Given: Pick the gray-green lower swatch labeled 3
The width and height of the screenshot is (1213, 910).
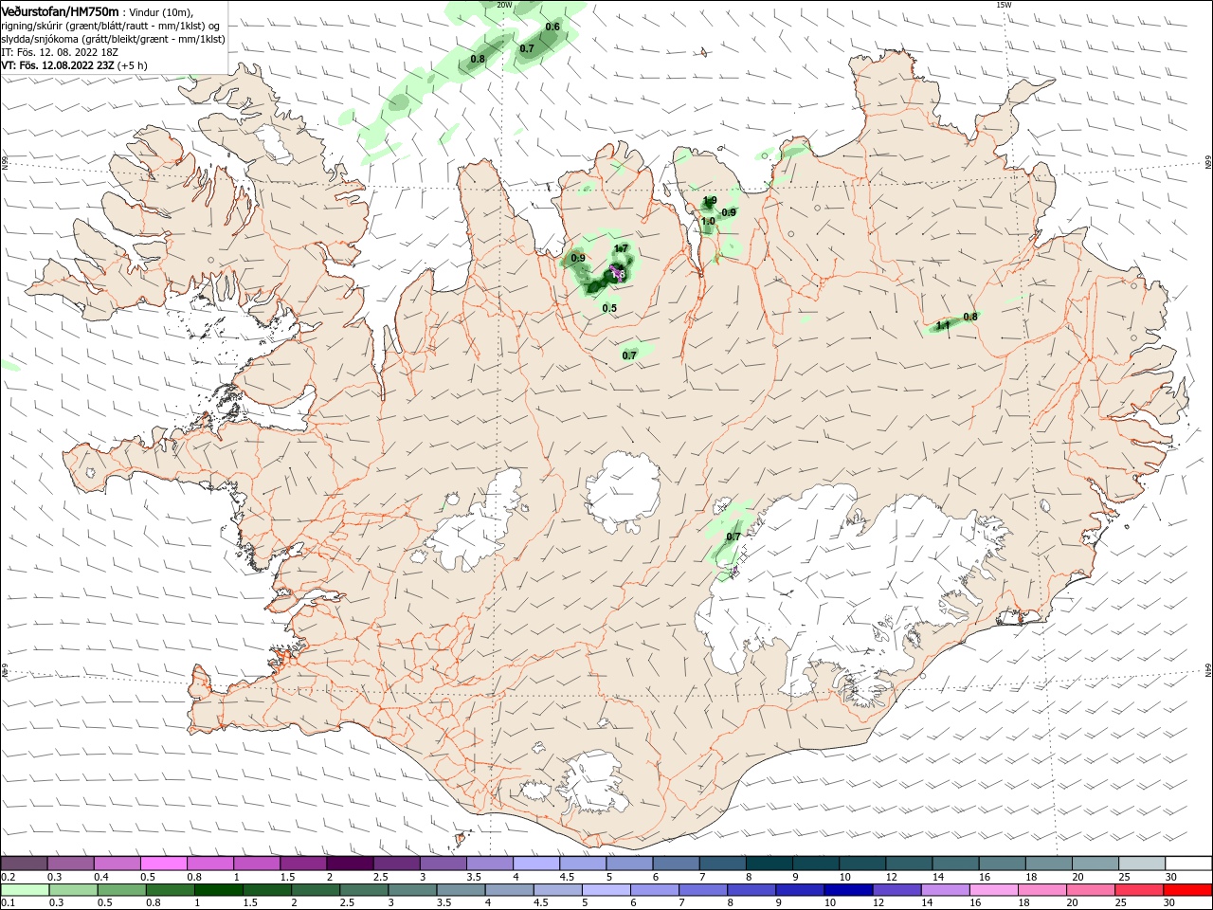Looking at the screenshot, I should 412,890.
